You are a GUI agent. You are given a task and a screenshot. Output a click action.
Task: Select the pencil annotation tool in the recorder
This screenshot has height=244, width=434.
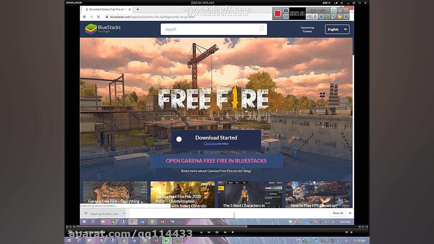(334, 16)
